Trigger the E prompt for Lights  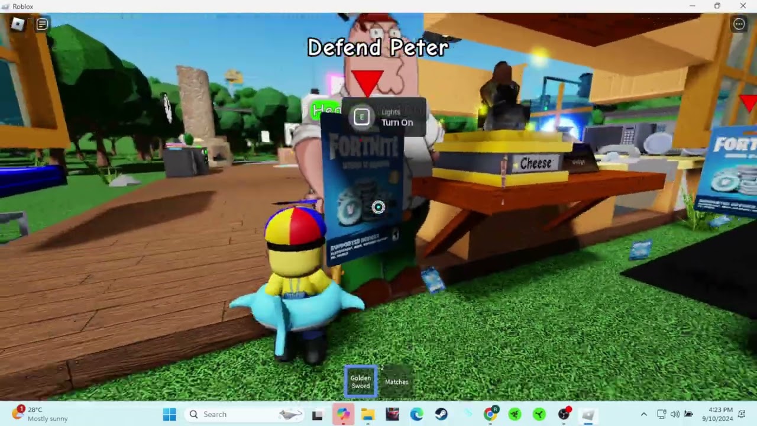click(361, 117)
